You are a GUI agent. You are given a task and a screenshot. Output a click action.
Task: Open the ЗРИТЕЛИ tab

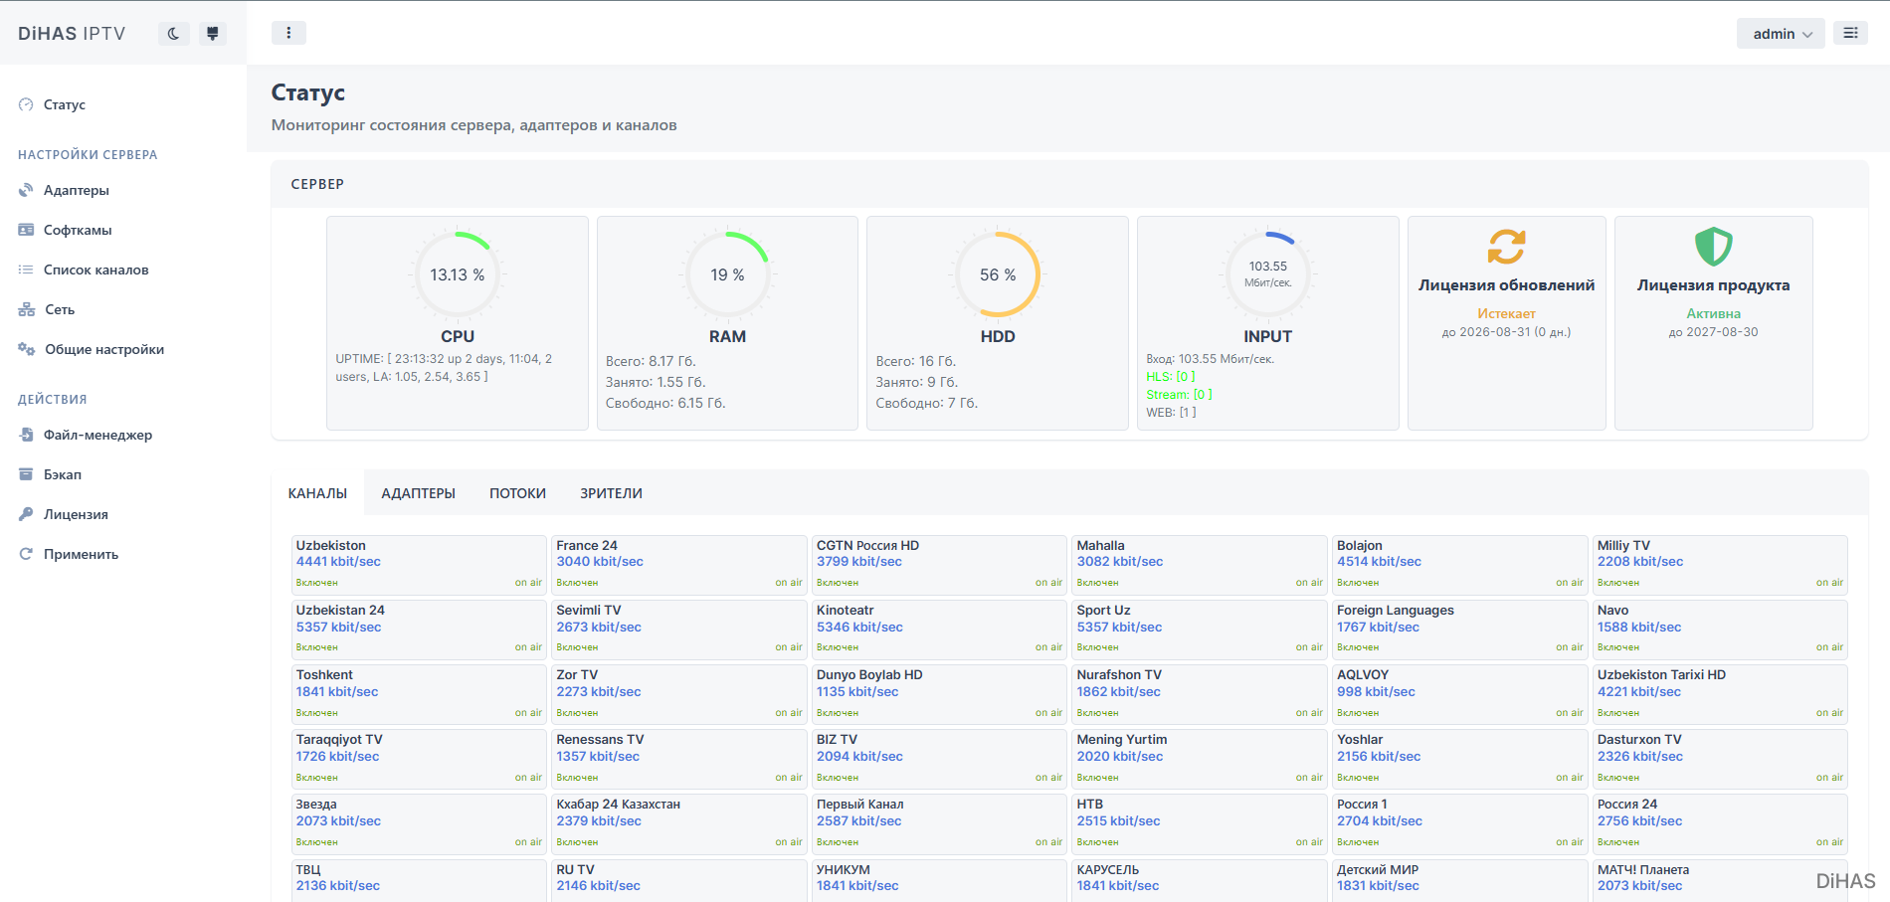[611, 493]
